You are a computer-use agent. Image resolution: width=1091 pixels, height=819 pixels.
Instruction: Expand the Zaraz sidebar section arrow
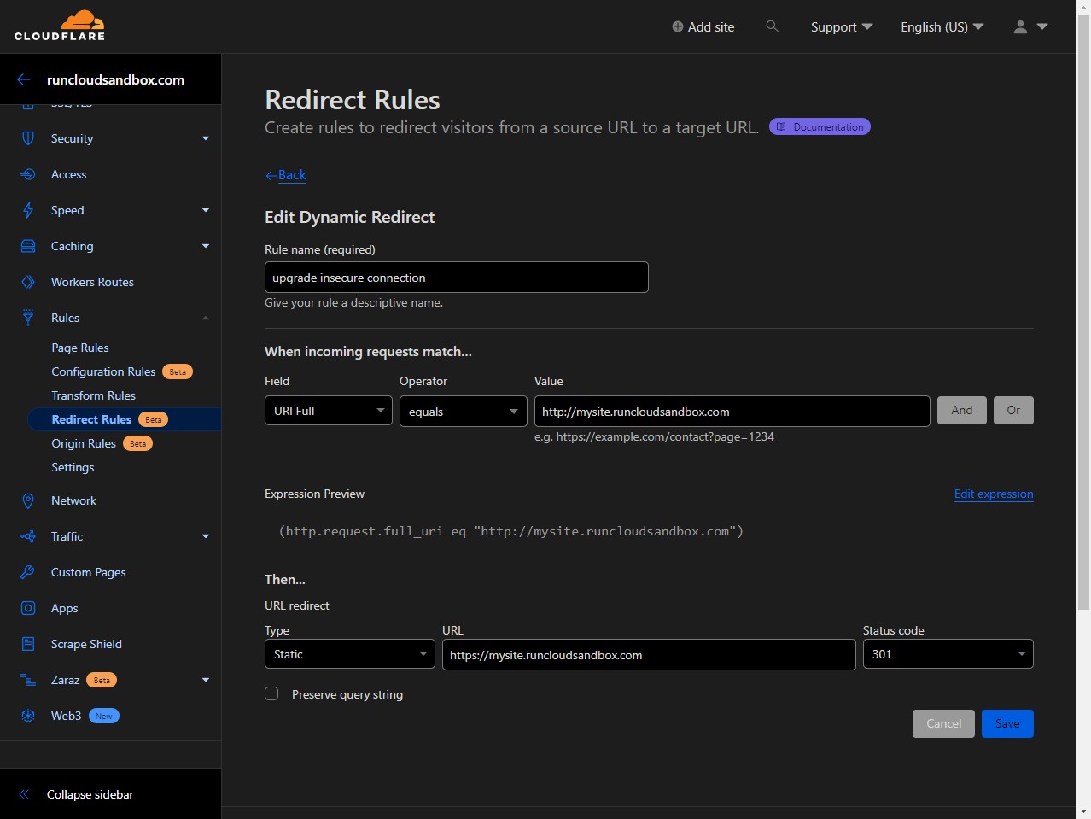click(206, 680)
